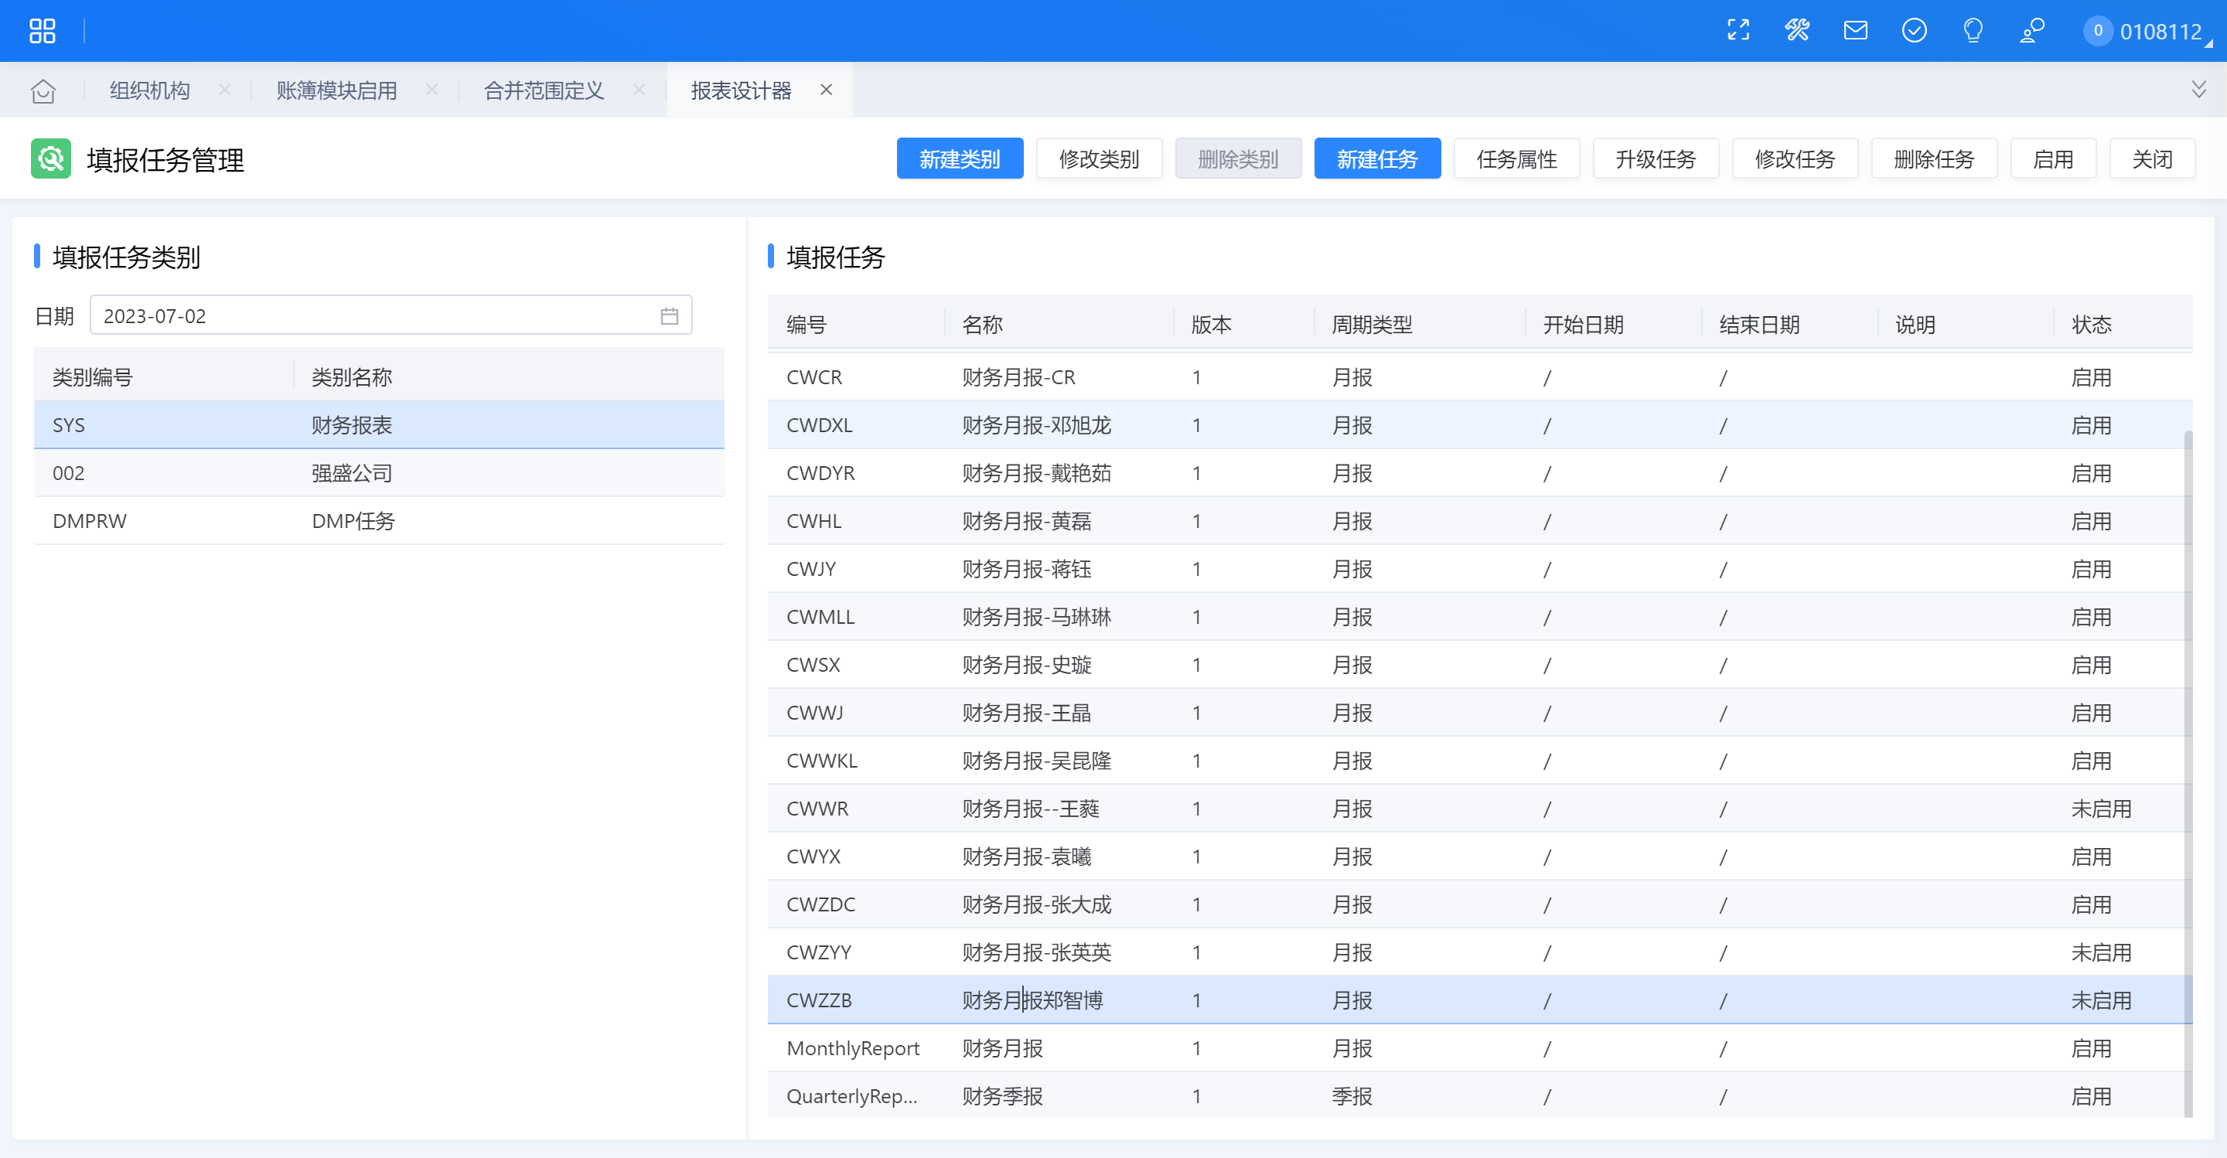This screenshot has width=2227, height=1158.
Task: Open the tools wrench icon
Action: click(1796, 31)
